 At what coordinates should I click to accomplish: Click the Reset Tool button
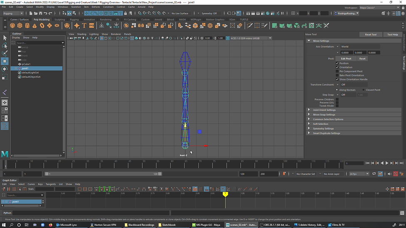(x=371, y=35)
